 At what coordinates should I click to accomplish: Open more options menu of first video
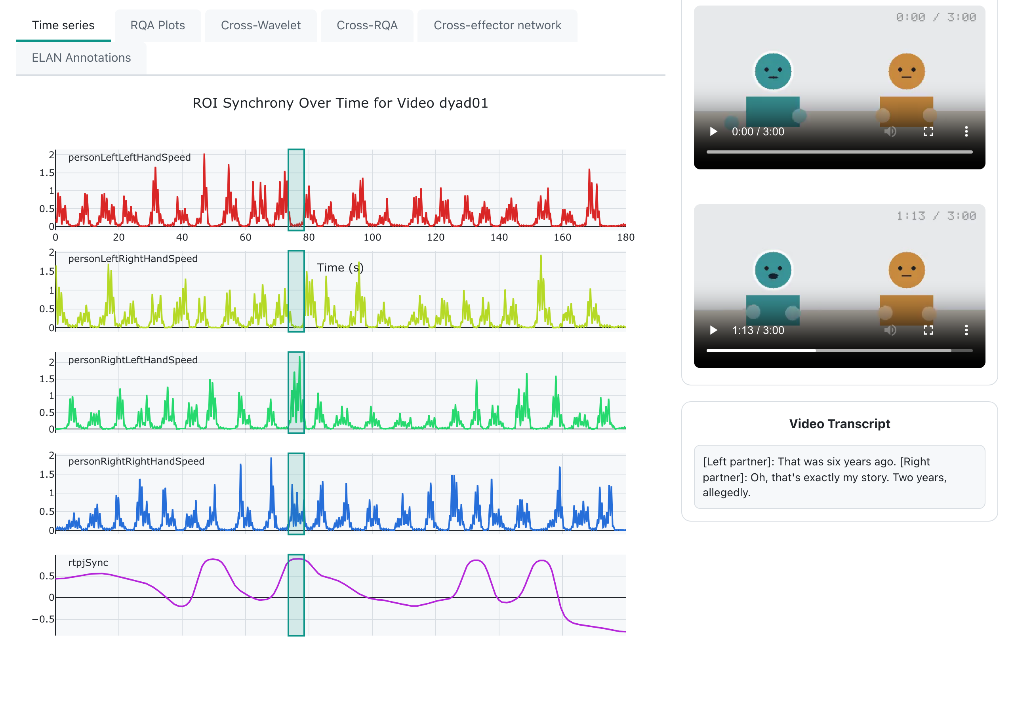(966, 132)
